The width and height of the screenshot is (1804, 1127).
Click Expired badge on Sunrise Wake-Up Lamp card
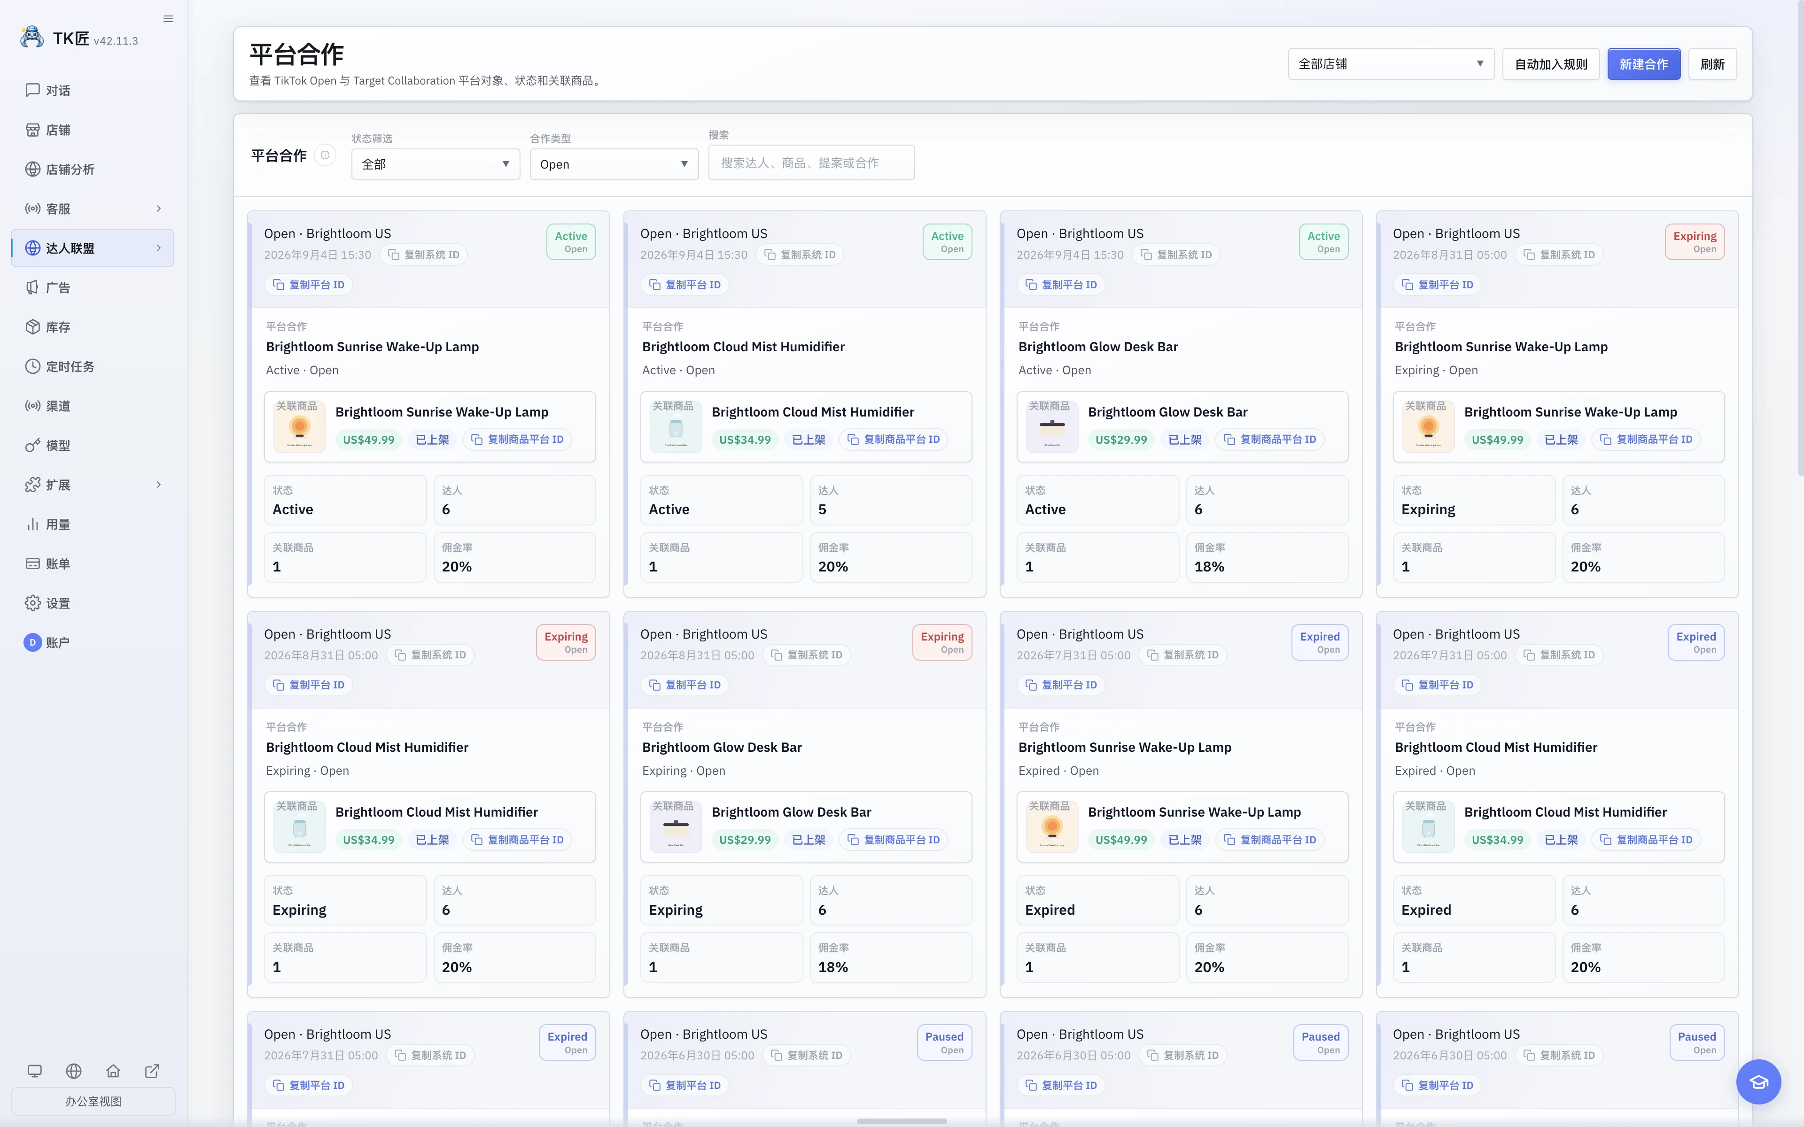tap(1320, 642)
